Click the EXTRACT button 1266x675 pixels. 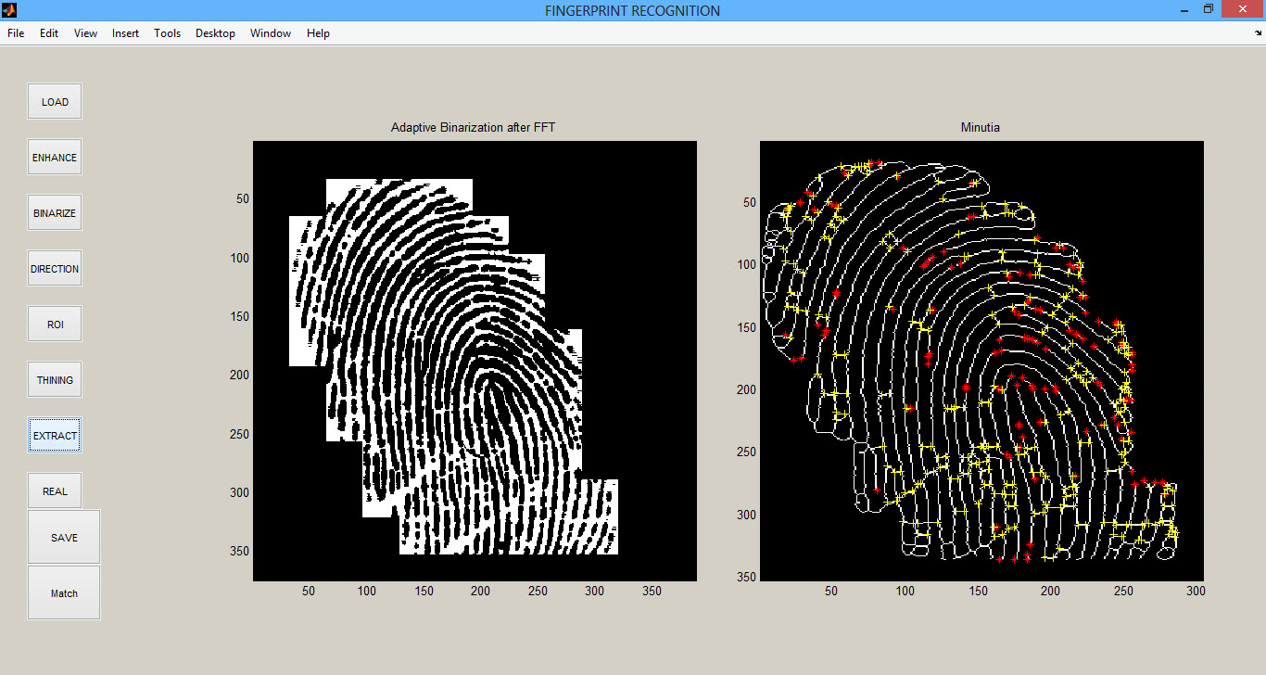pos(55,436)
